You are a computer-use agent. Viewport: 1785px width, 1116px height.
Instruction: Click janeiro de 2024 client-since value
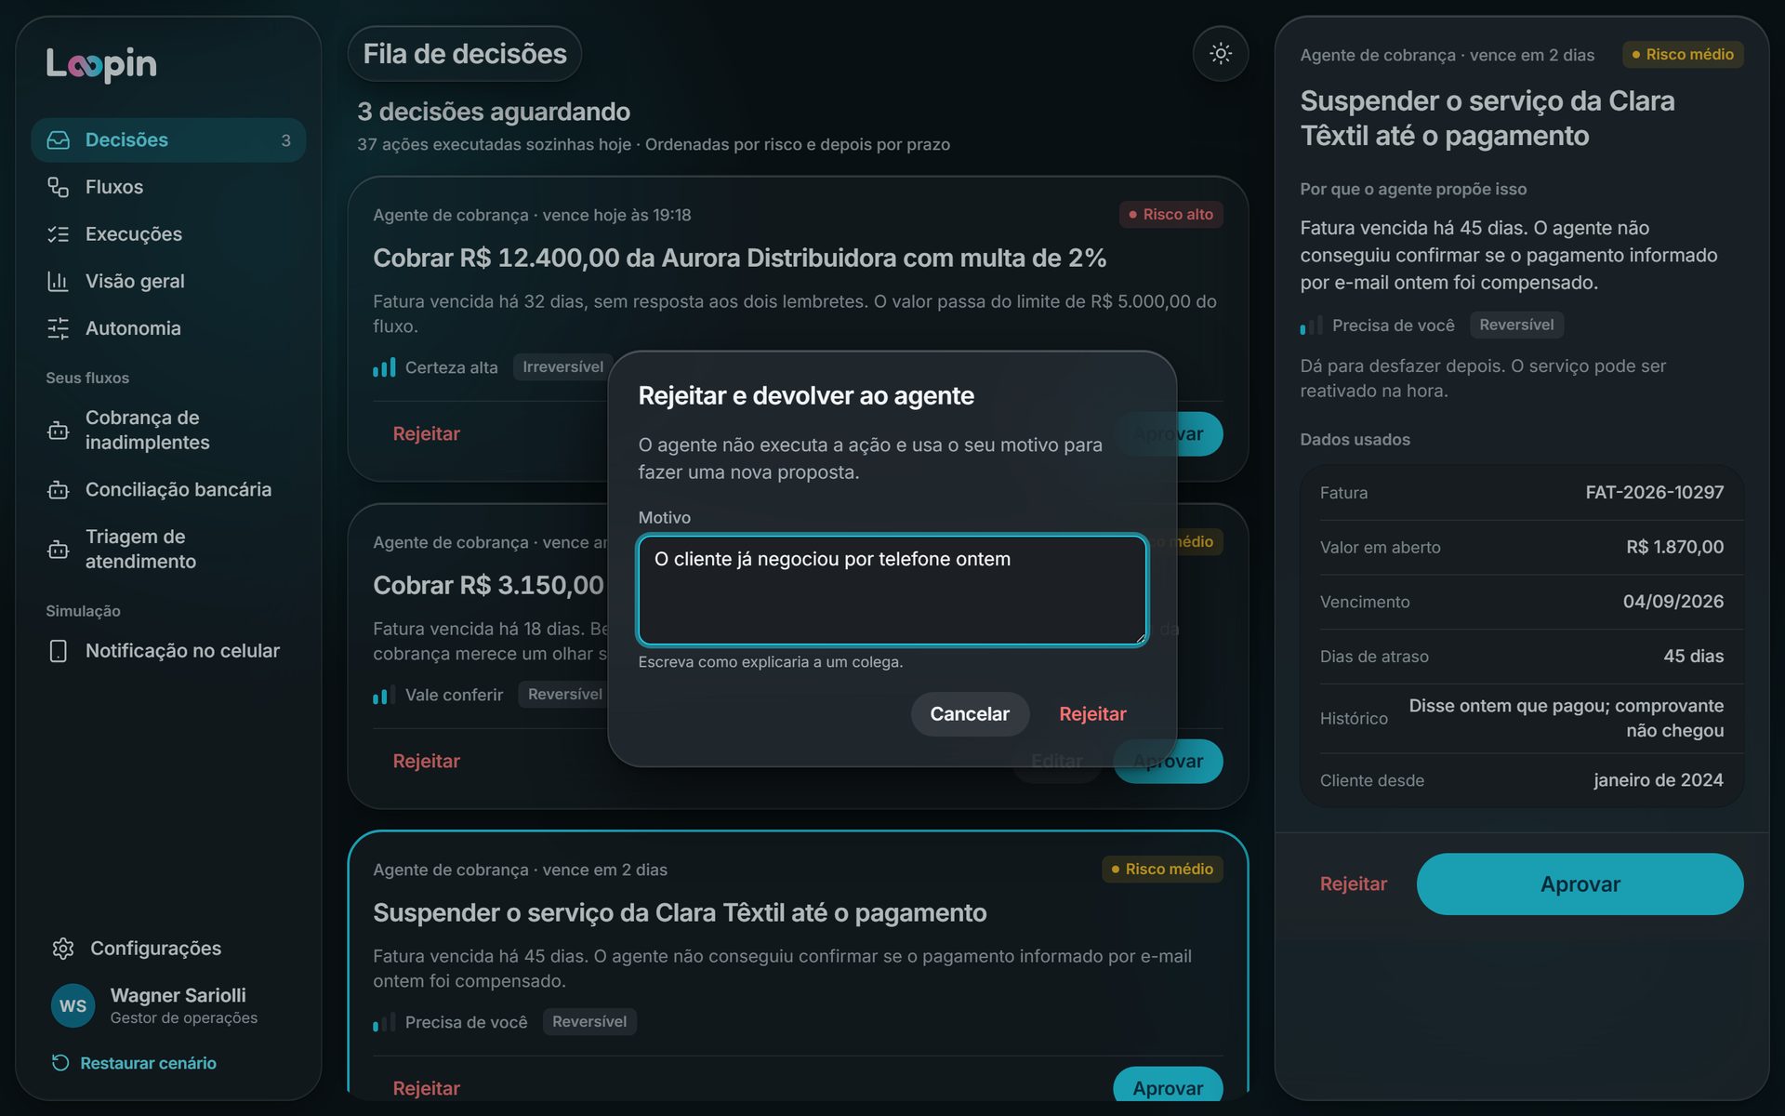1658,781
